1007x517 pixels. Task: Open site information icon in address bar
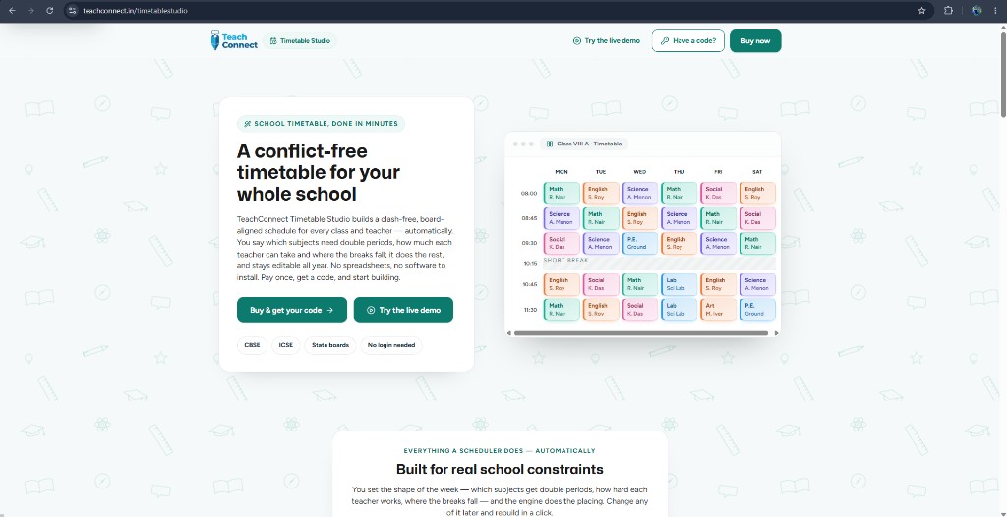click(73, 10)
